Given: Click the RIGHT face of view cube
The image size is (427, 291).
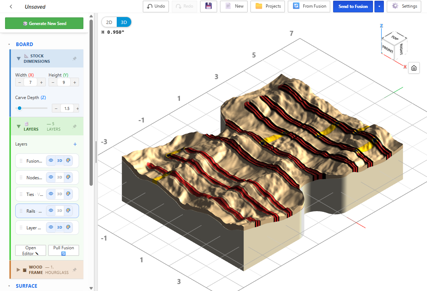Looking at the screenshot, I should click(401, 49).
